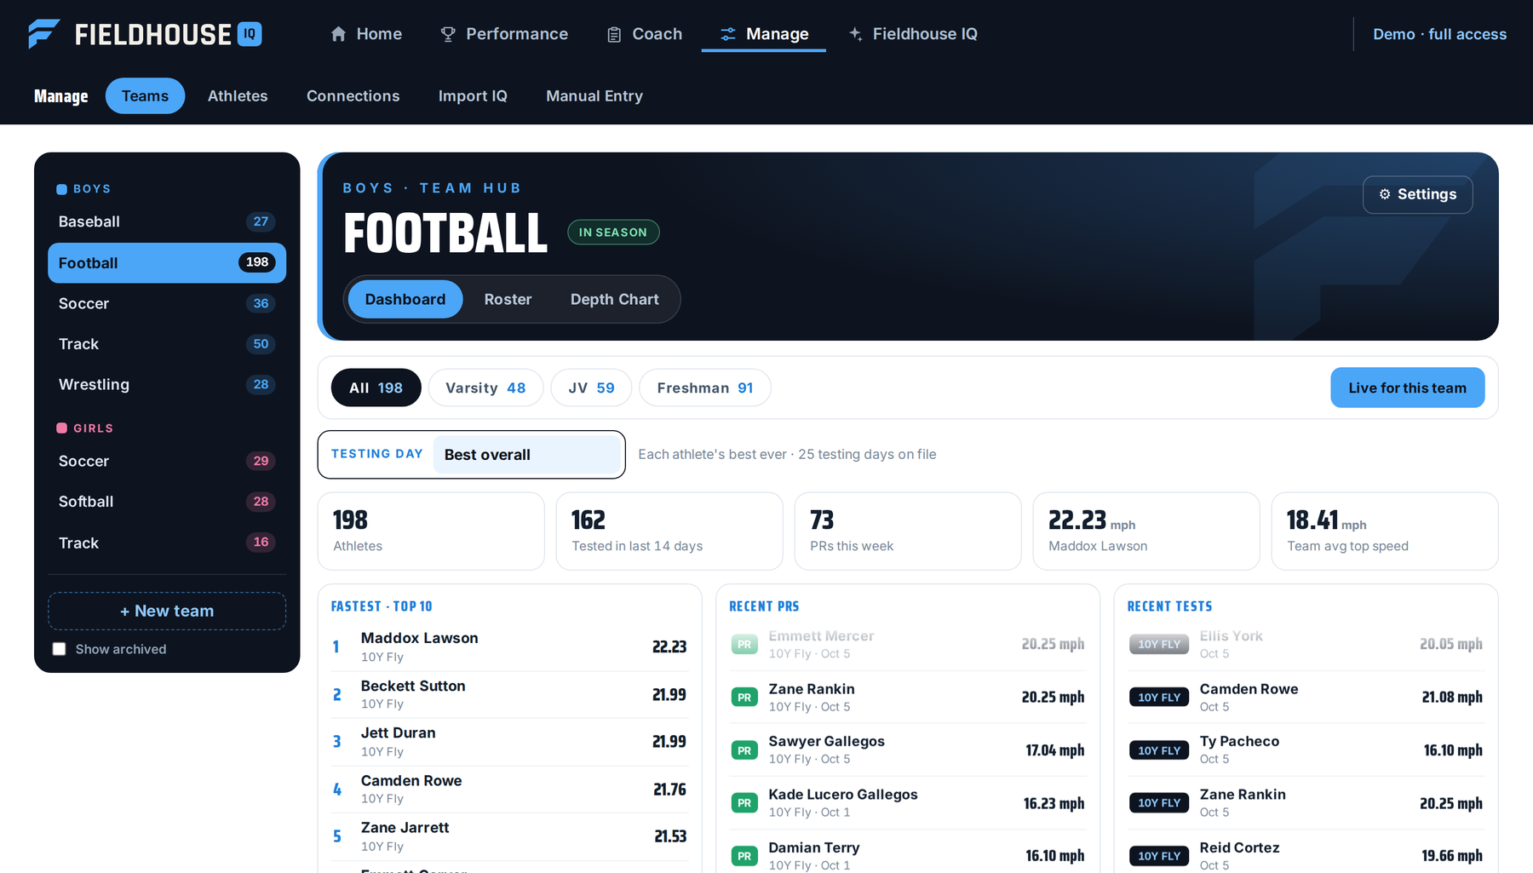Screen dimensions: 1533x873
Task: Click the Performance trophy icon
Action: coord(448,34)
